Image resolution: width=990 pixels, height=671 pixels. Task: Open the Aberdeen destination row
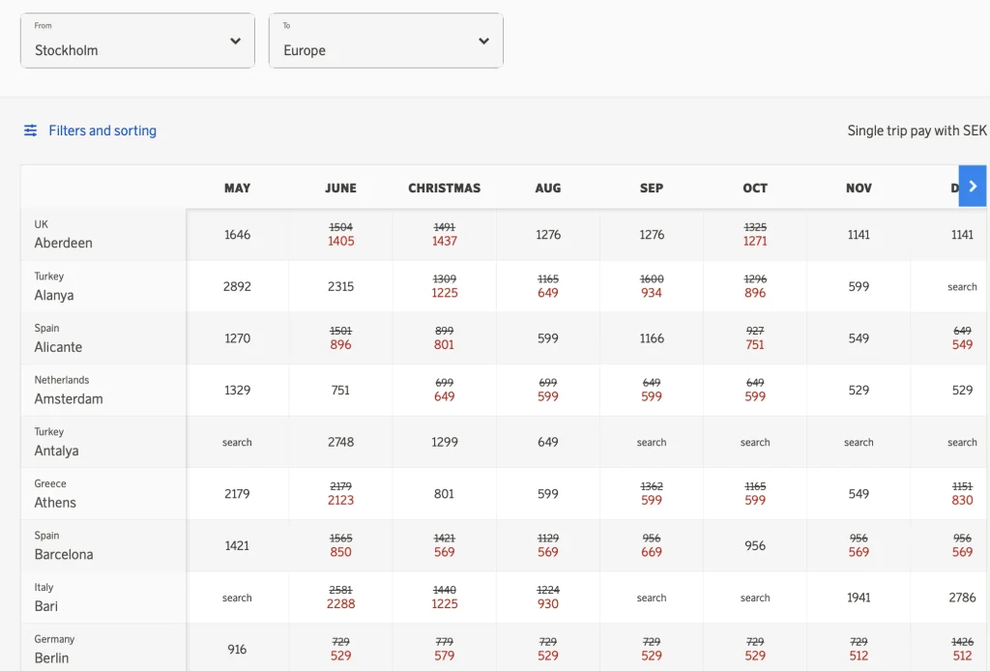click(103, 234)
